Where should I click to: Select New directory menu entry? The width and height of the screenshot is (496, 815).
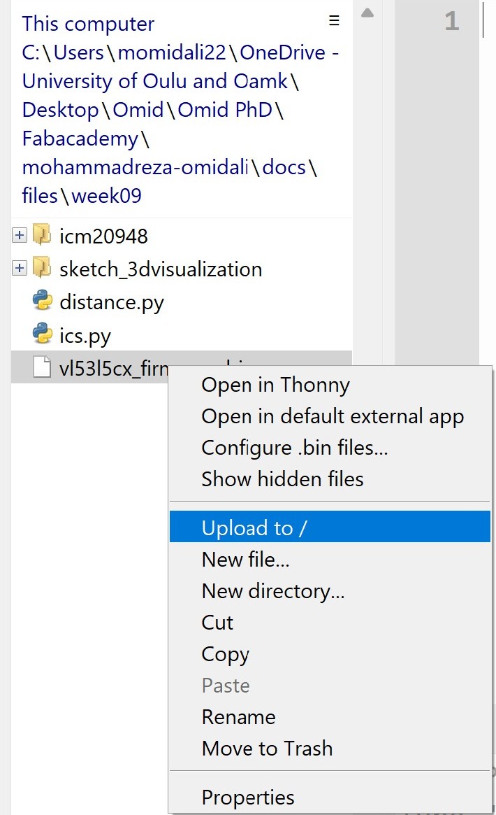coord(273,591)
